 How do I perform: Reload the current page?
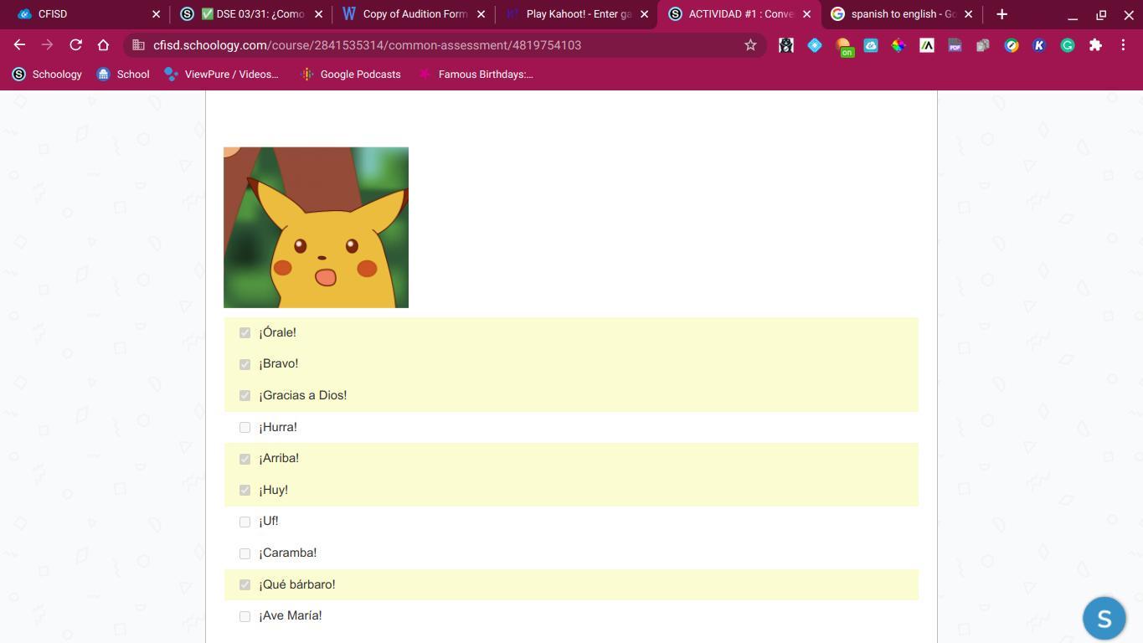click(x=75, y=45)
